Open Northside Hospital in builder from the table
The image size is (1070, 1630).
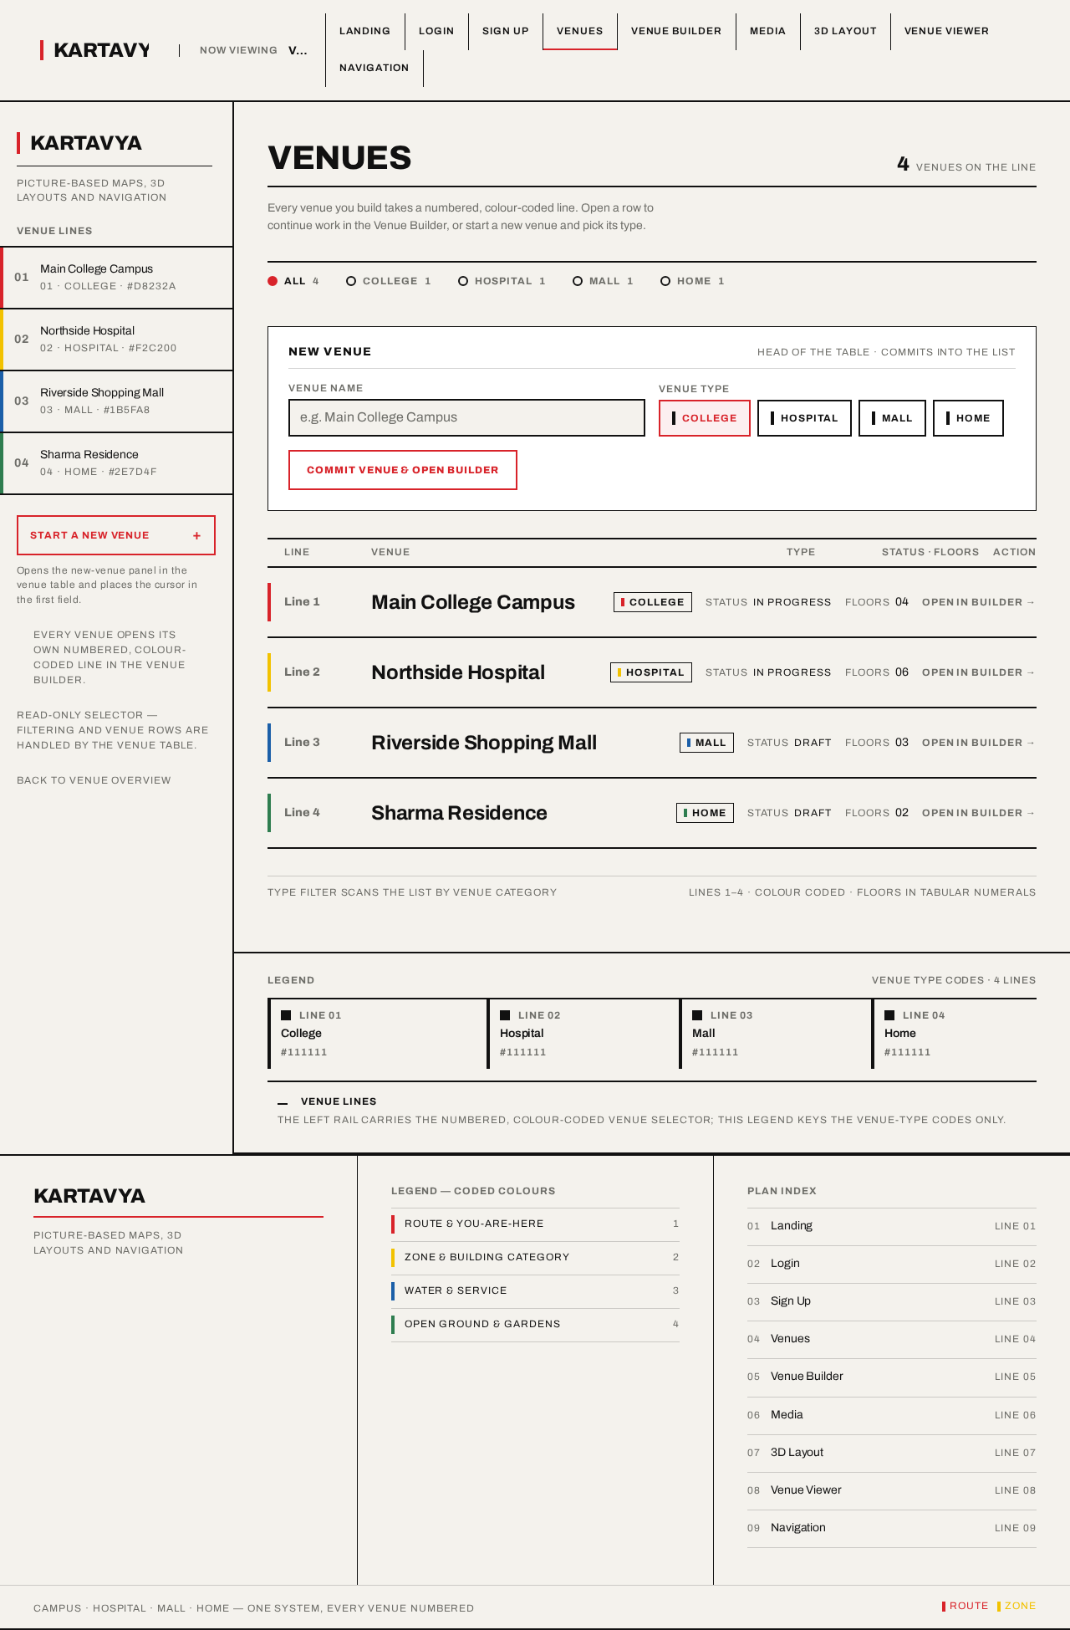pyautogui.click(x=979, y=672)
